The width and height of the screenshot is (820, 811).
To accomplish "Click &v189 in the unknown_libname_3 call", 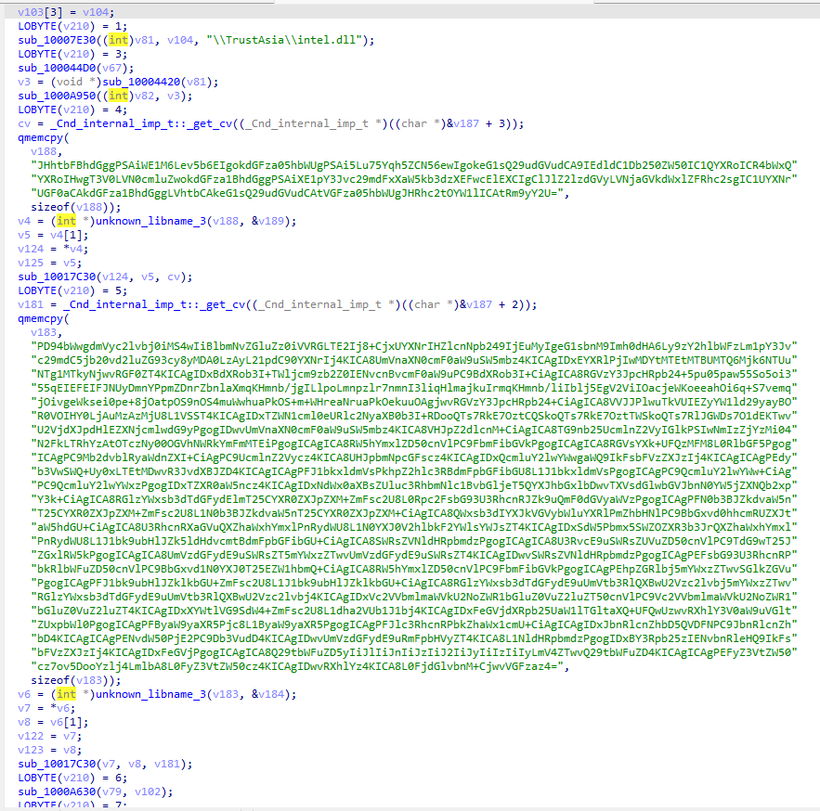I will [267, 221].
